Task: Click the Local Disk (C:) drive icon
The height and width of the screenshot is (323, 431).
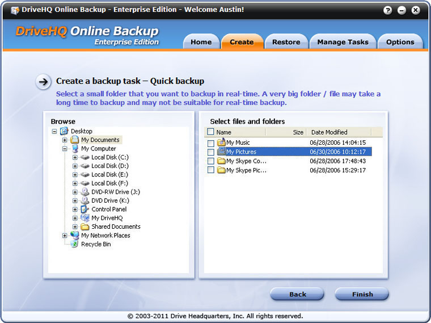Action: [x=85, y=157]
